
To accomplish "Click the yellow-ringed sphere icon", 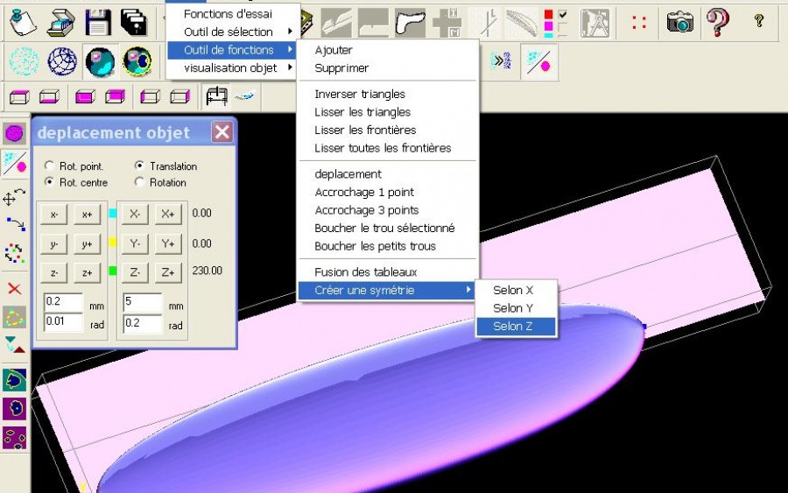I will point(137,61).
